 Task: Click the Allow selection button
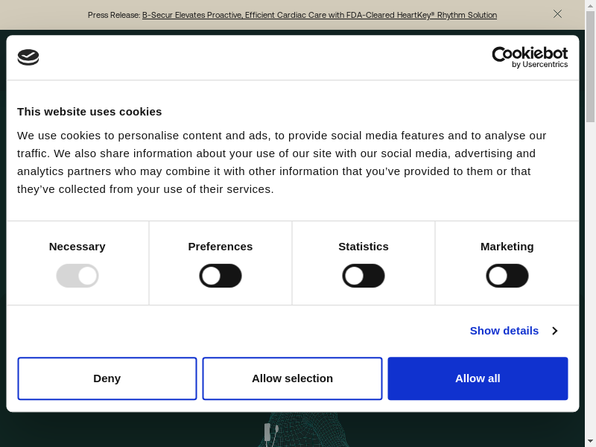coord(292,378)
